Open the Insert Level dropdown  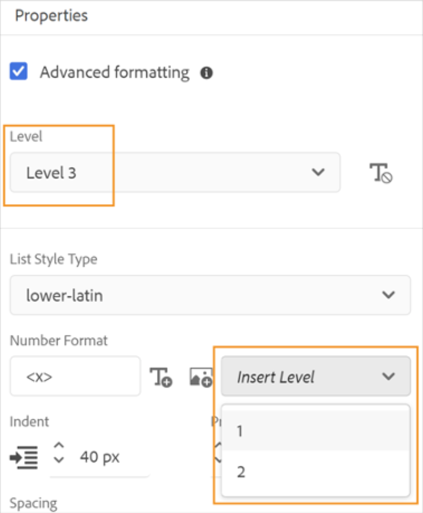coord(316,376)
